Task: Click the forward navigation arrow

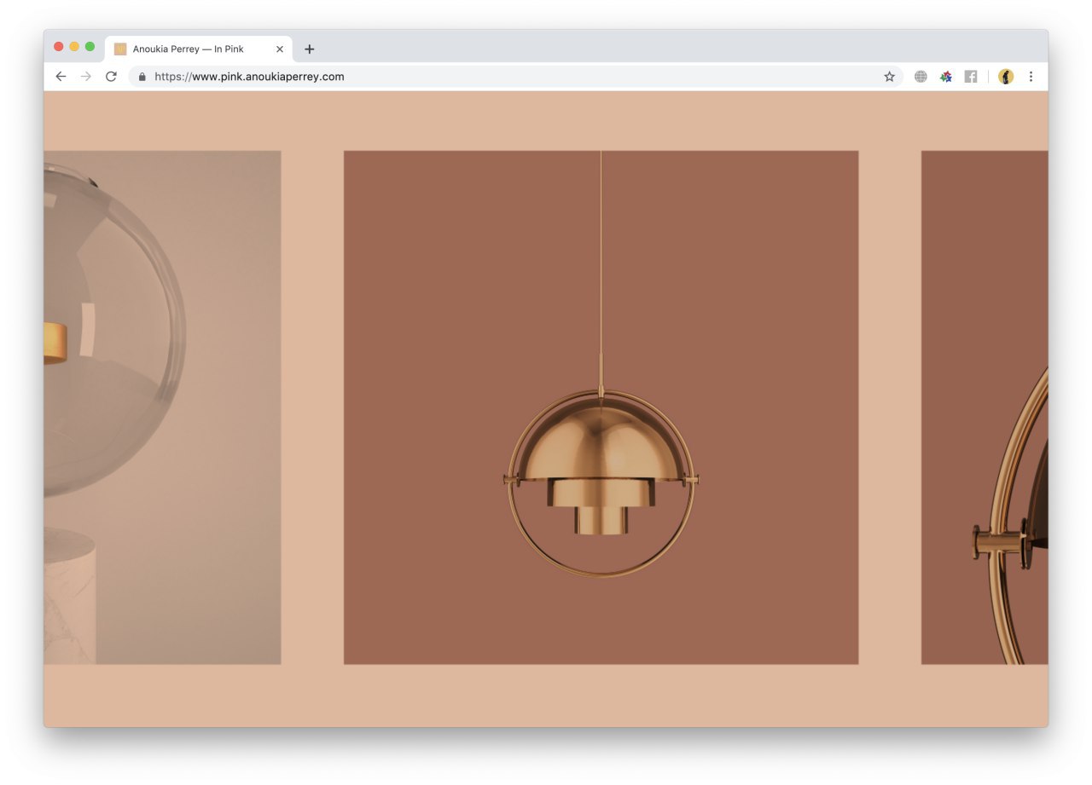Action: click(85, 77)
